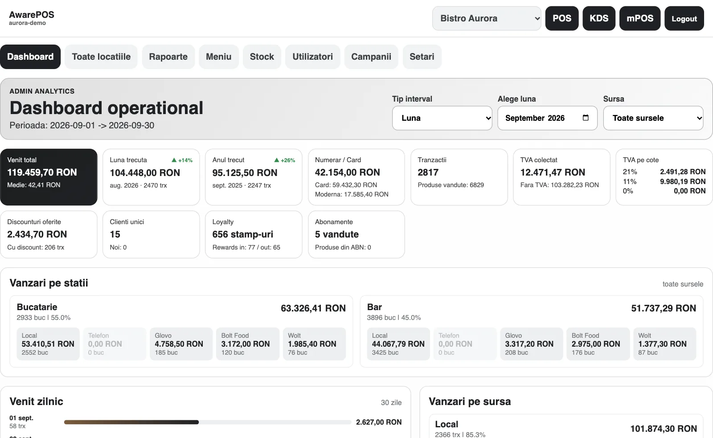Click Bar Bolt Food 2.975,00 RON tile

598,344
